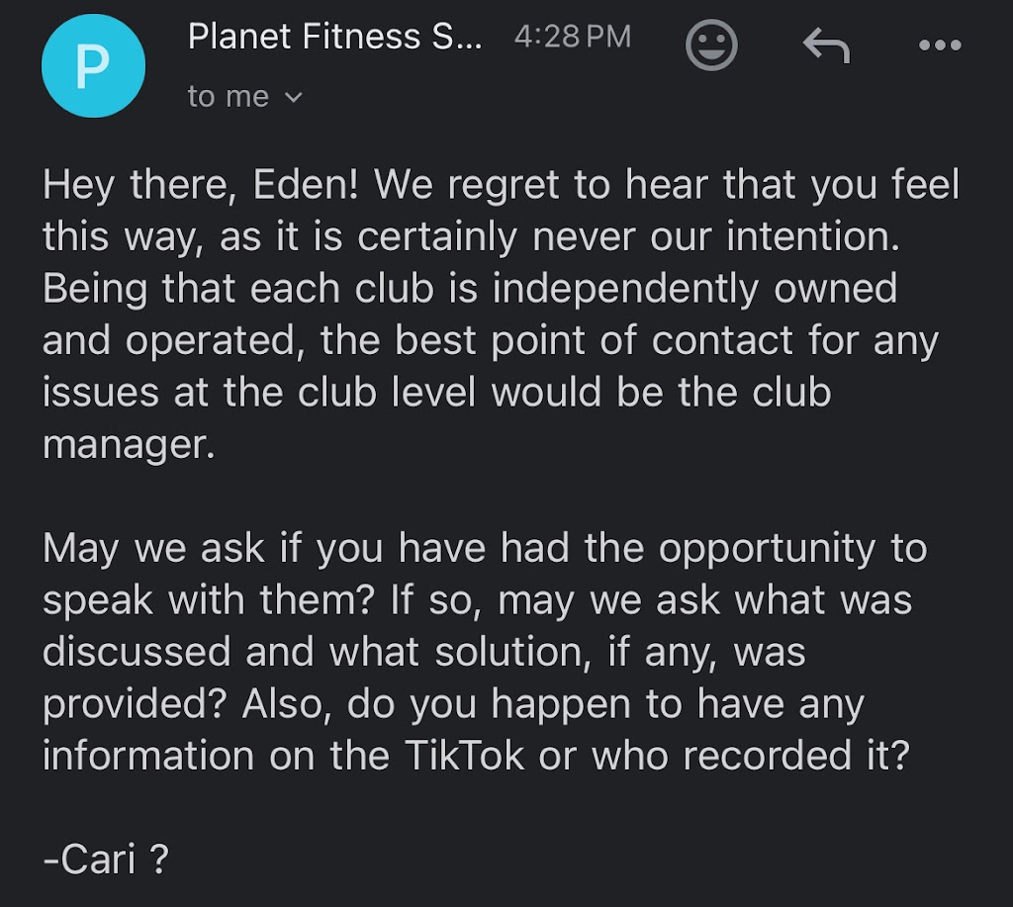Open the Planet Fitness sender name
Image resolution: width=1013 pixels, height=907 pixels.
pyautogui.click(x=334, y=38)
